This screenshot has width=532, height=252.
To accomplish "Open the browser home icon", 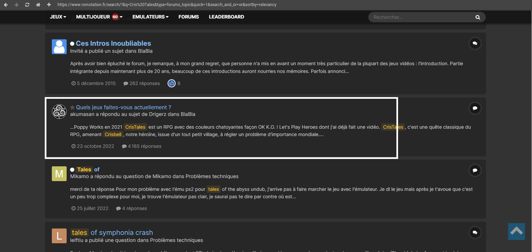I will click(38, 5).
